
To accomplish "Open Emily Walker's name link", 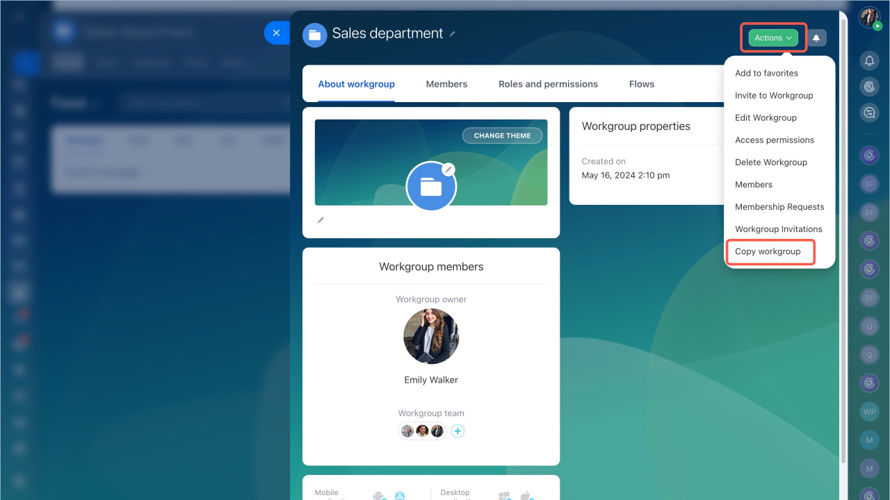I will [x=431, y=380].
